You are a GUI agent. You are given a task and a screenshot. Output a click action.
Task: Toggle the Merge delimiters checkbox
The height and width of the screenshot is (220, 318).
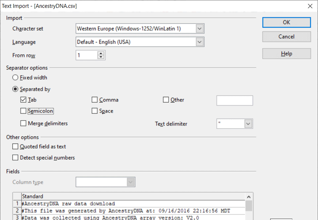pyautogui.click(x=23, y=123)
